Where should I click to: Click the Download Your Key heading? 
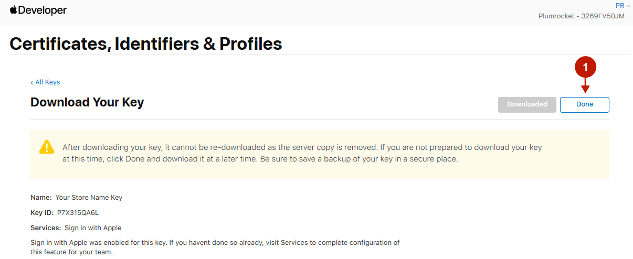pos(87,102)
